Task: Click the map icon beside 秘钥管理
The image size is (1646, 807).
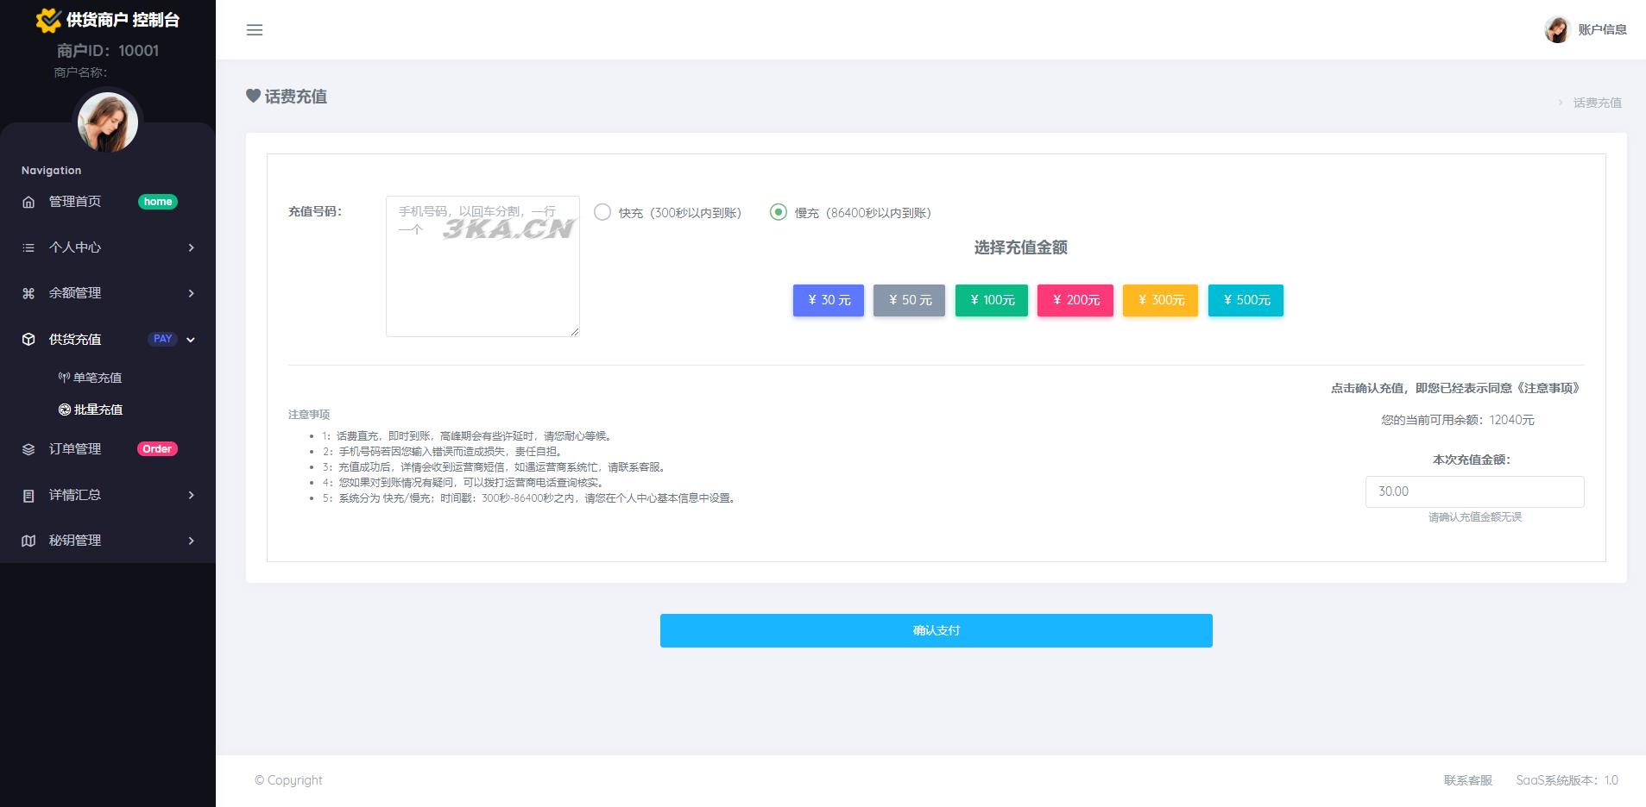Action: (28, 541)
